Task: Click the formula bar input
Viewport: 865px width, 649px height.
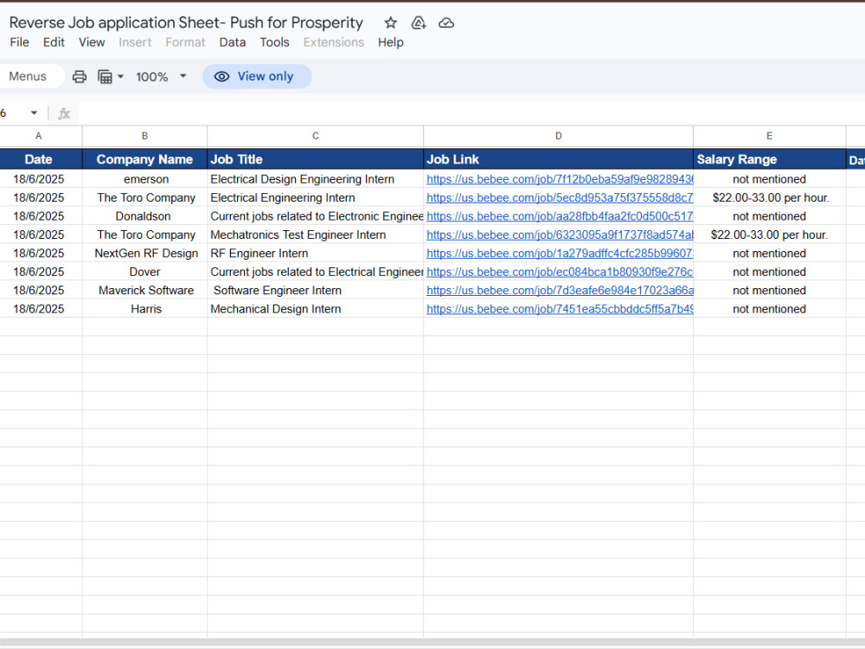Action: (471, 113)
